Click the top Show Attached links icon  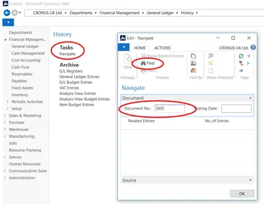(x=211, y=56)
